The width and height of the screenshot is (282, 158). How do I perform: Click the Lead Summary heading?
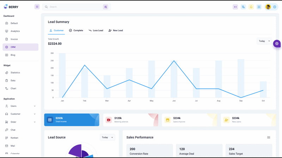tap(59, 22)
